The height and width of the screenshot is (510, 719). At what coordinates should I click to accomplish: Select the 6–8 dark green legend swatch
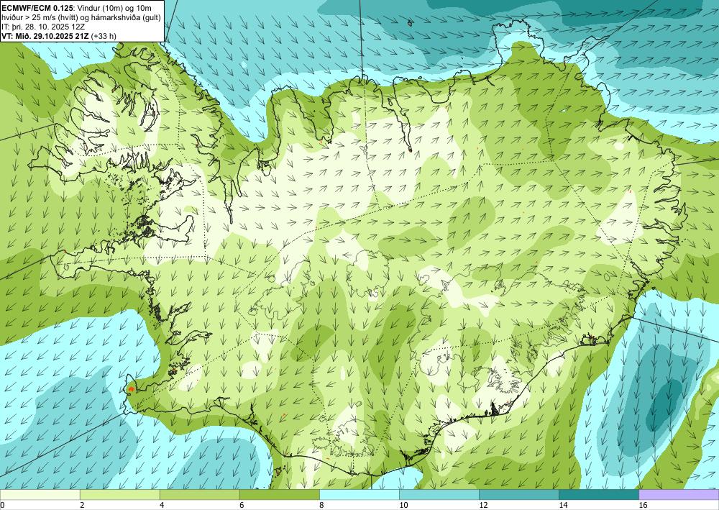(279, 495)
